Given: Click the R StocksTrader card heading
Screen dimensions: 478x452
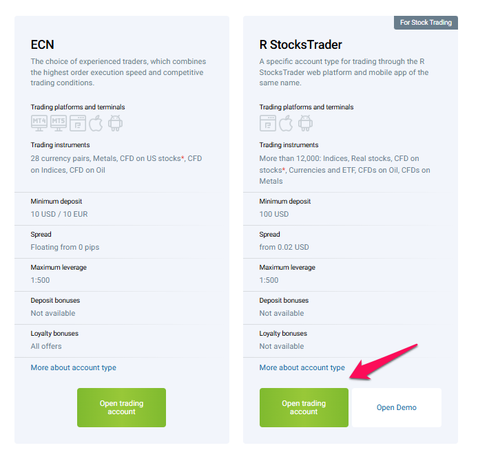Looking at the screenshot, I should 300,45.
